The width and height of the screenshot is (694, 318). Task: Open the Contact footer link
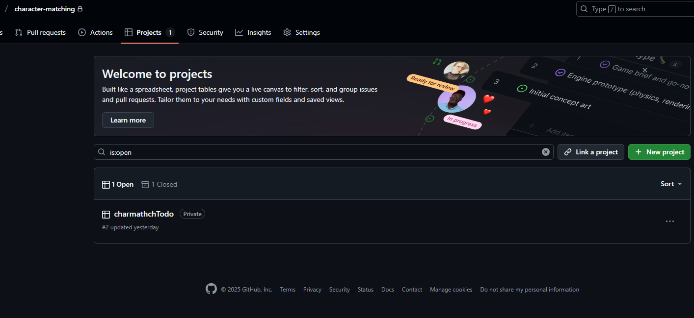[412, 290]
